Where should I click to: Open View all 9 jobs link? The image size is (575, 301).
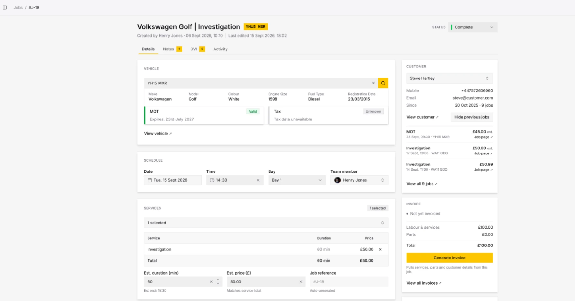tap(422, 184)
